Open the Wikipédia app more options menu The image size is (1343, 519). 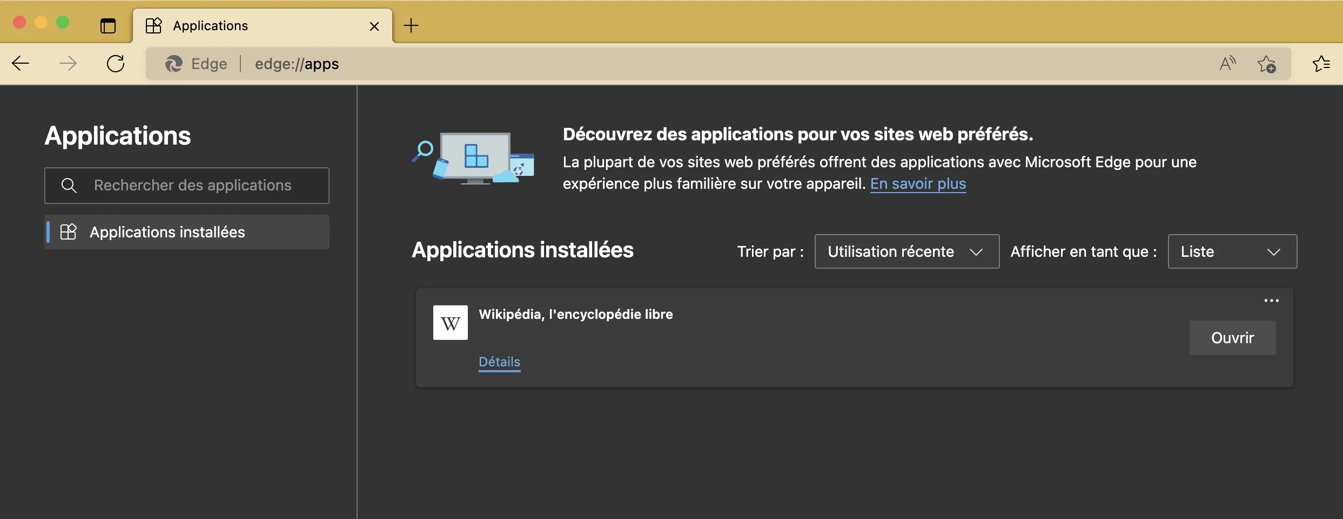[1272, 301]
